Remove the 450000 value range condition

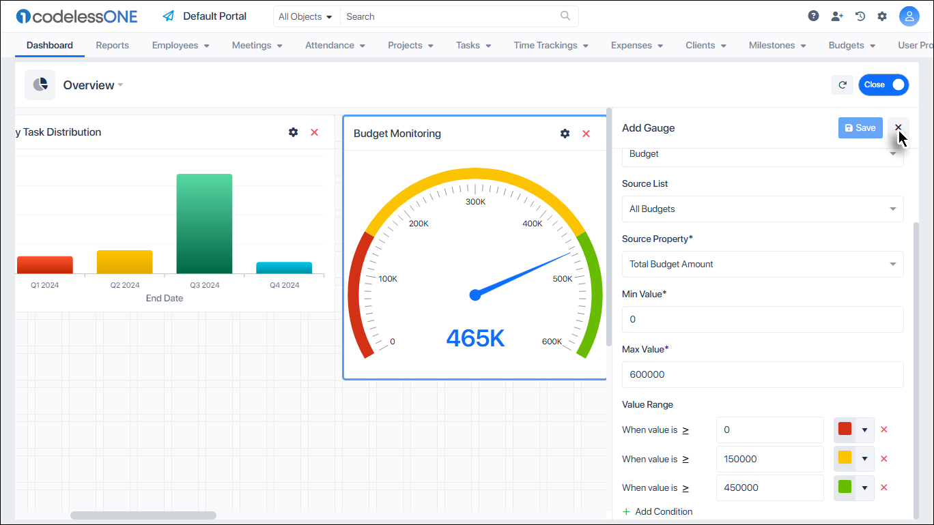(x=884, y=487)
